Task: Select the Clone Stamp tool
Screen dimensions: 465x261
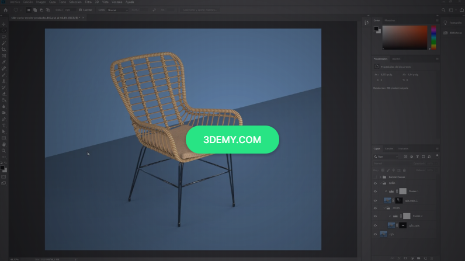Action: pyautogui.click(x=4, y=81)
